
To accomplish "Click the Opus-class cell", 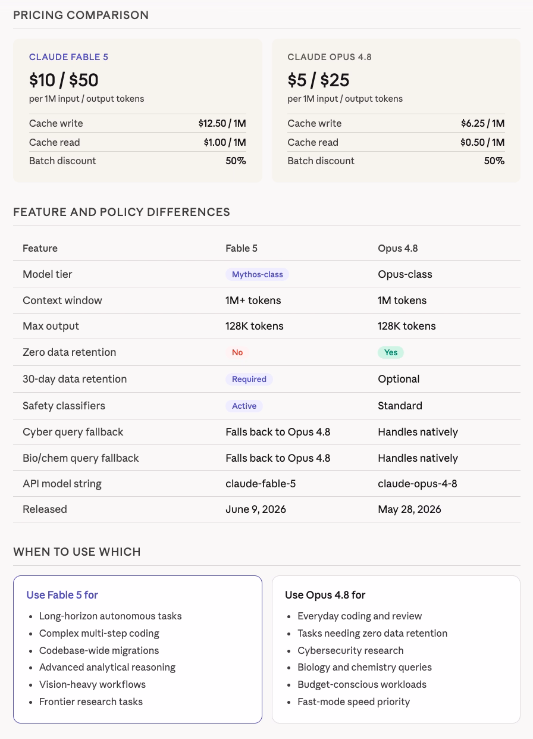I will click(405, 274).
